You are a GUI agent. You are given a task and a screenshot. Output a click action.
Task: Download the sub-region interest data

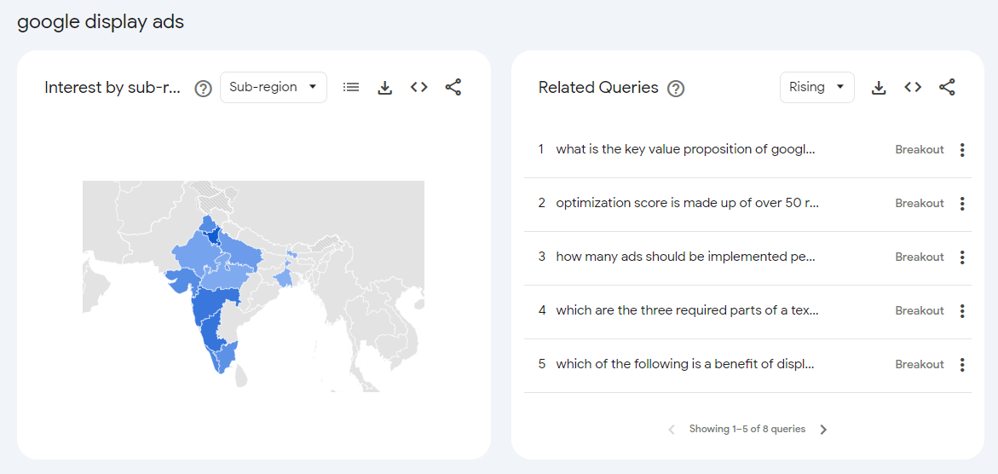pos(385,87)
